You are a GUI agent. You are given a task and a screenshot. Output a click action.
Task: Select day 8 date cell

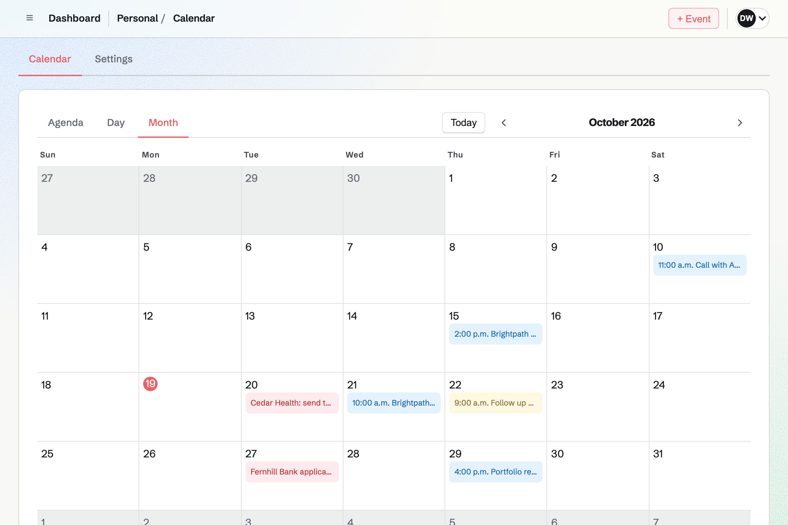pos(496,269)
